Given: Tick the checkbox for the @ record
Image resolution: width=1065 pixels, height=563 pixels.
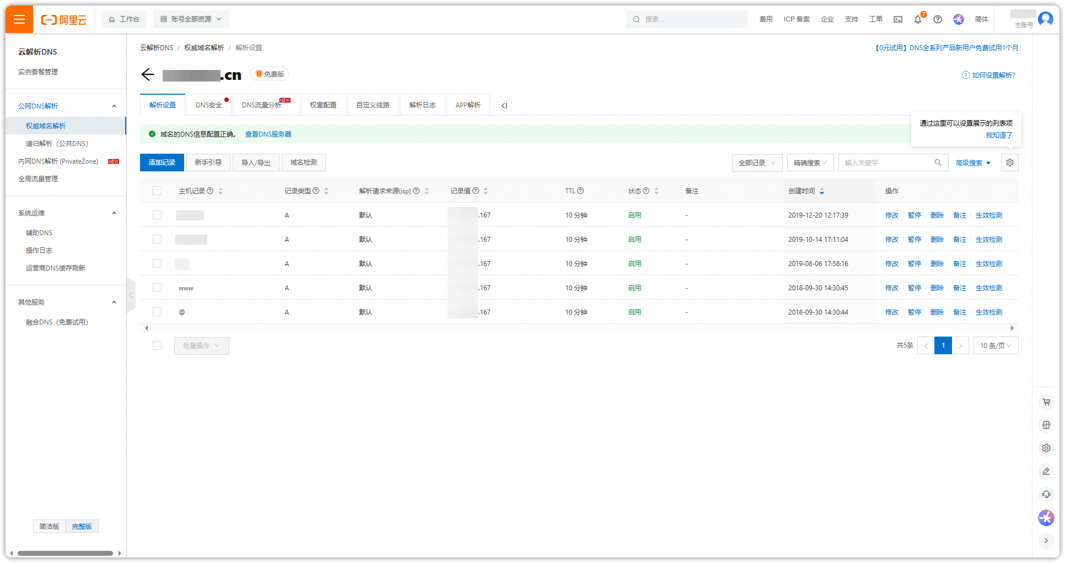Looking at the screenshot, I should click(x=157, y=312).
